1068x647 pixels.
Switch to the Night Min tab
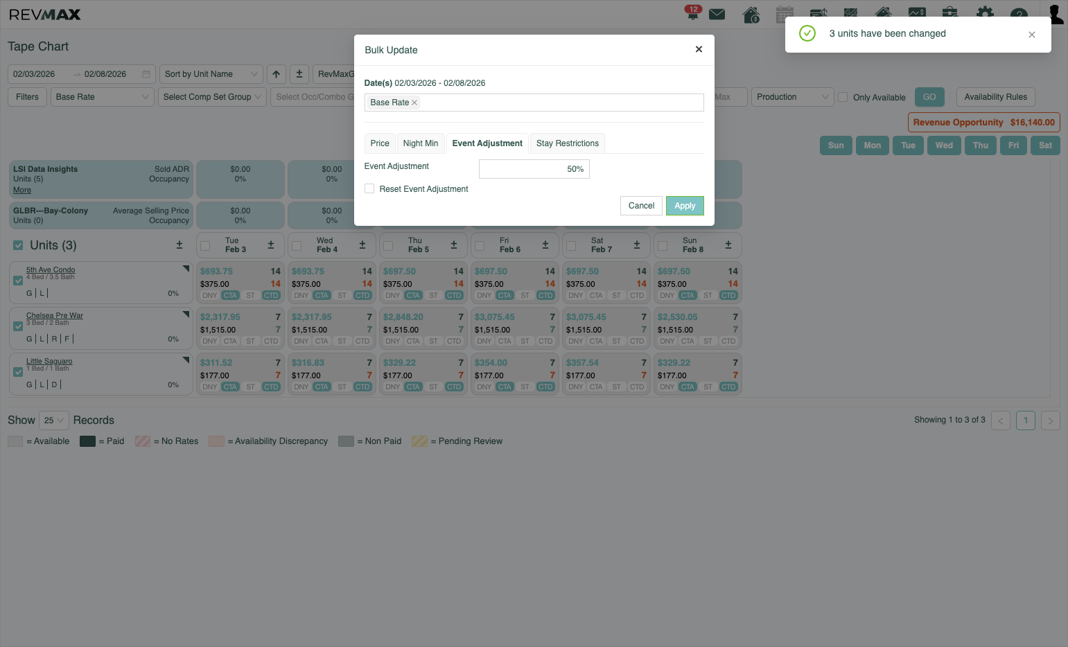click(x=421, y=143)
